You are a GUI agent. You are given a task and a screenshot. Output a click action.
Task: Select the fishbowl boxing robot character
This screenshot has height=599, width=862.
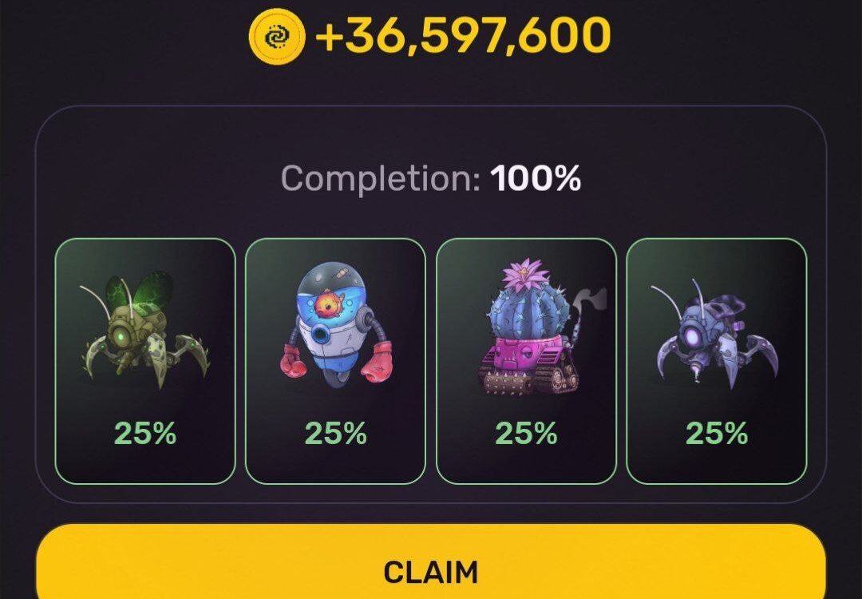coord(335,361)
